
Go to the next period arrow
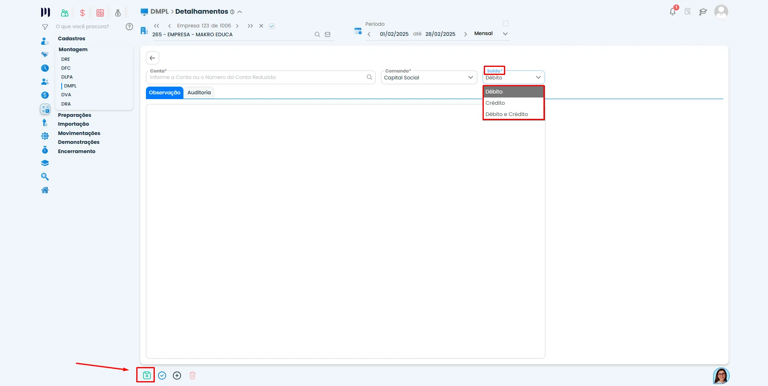(x=465, y=34)
